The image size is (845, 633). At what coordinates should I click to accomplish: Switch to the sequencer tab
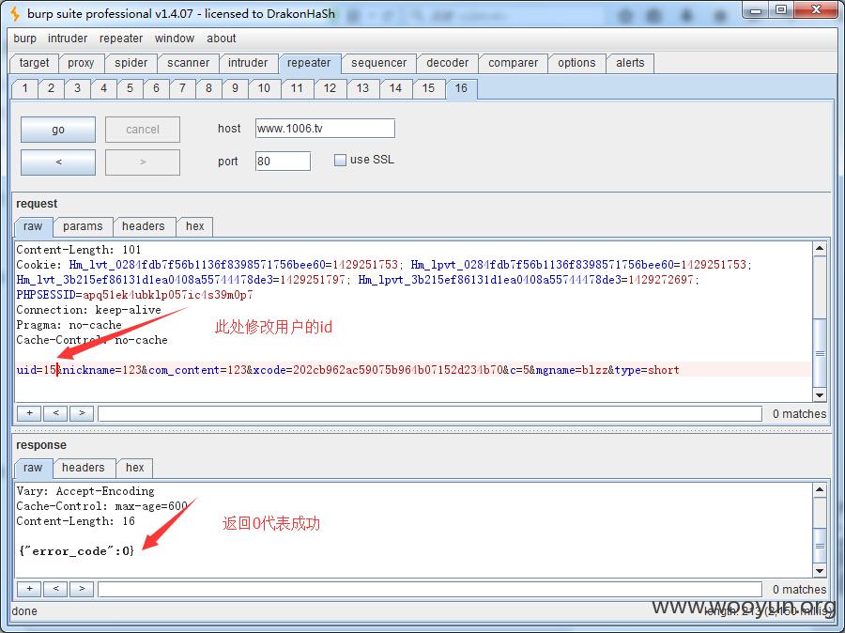click(x=379, y=63)
